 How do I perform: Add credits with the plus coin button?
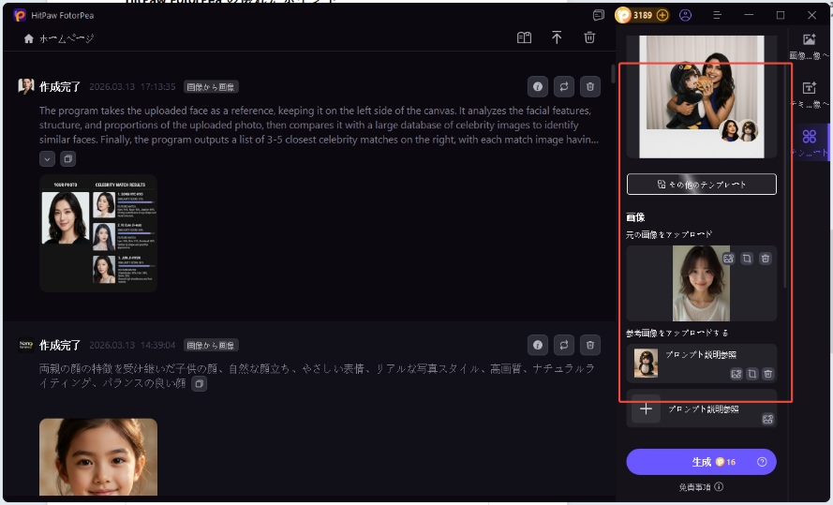click(x=662, y=15)
